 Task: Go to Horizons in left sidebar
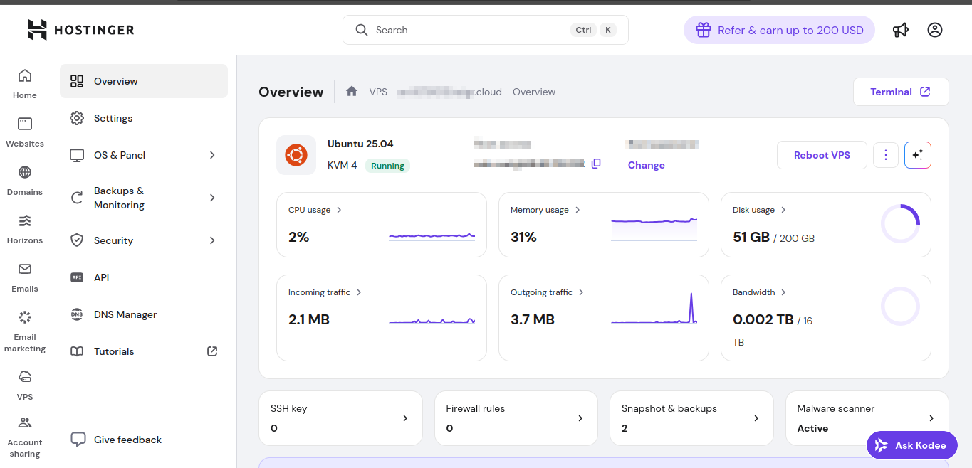pos(25,228)
